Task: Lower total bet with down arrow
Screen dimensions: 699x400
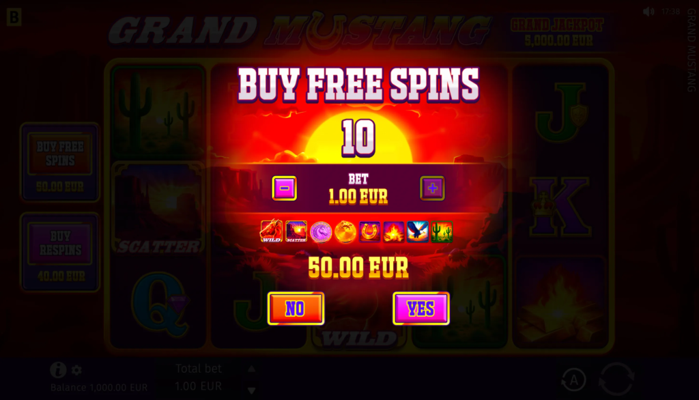Action: (251, 390)
